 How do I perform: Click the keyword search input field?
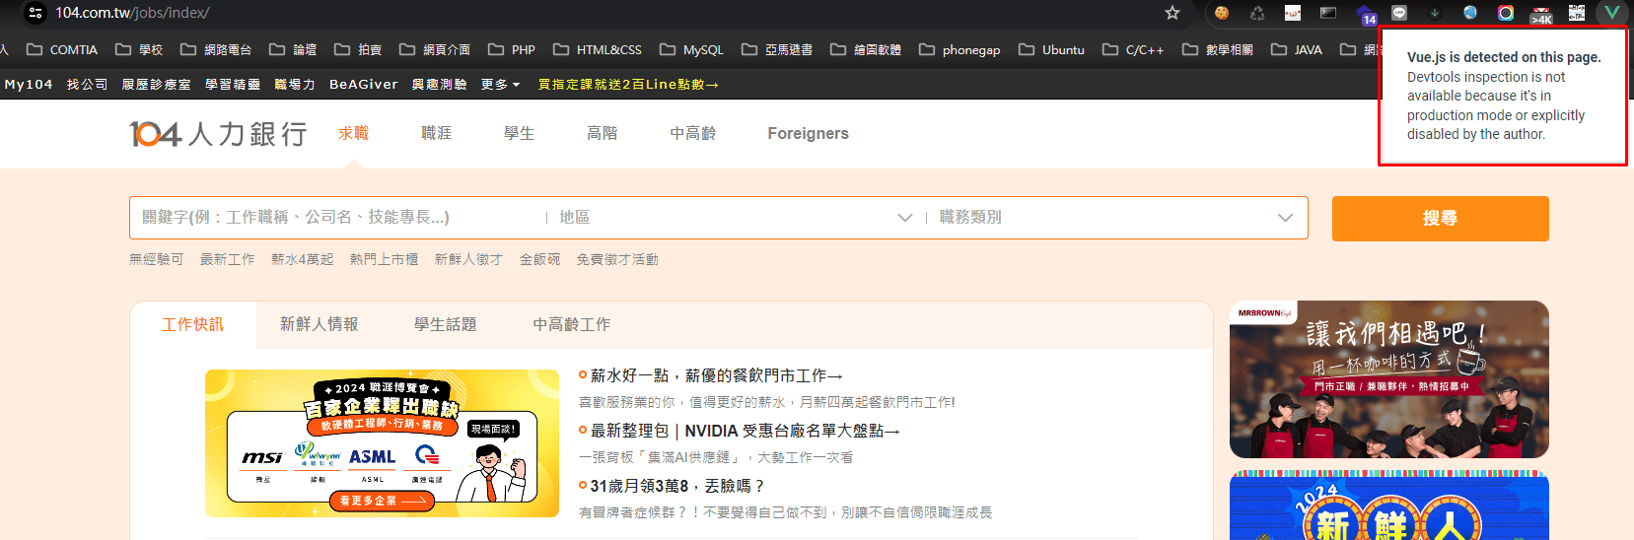coord(337,217)
